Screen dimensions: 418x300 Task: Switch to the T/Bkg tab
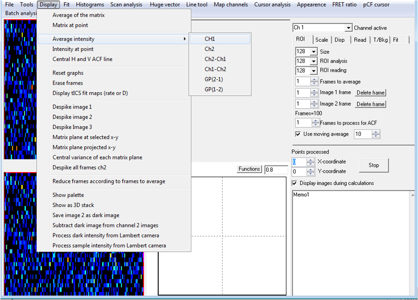pos(380,40)
